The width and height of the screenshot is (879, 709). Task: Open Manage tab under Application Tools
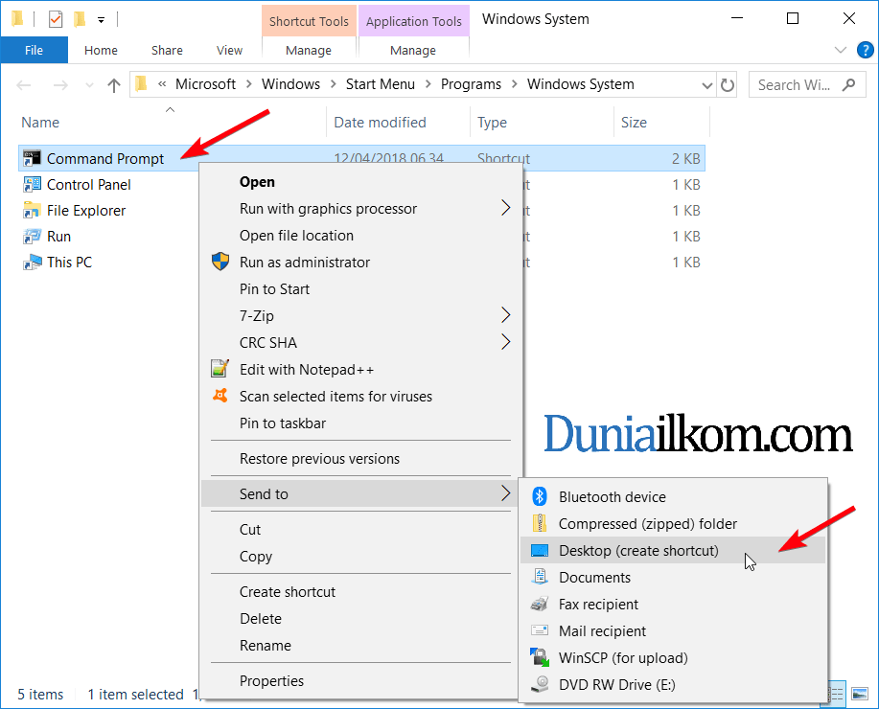coord(413,51)
